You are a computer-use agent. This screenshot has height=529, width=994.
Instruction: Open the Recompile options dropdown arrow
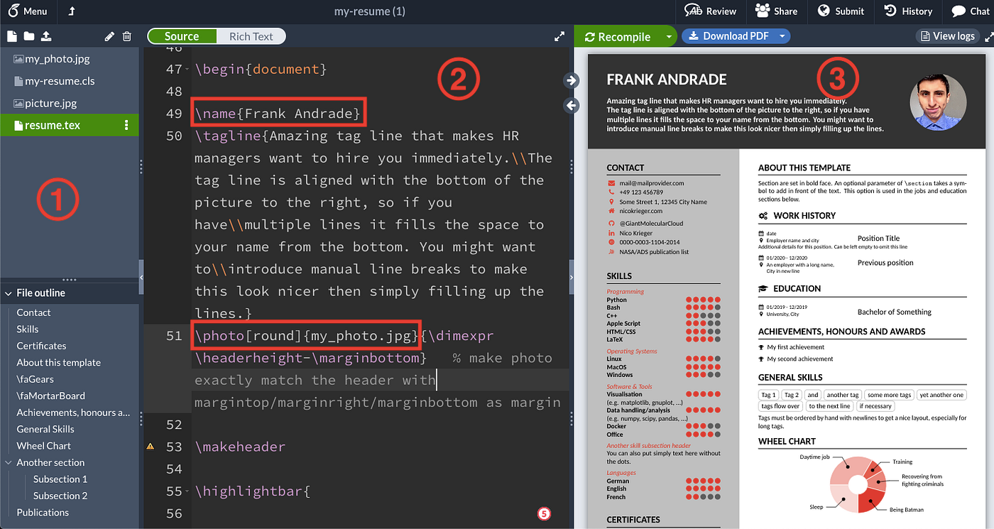[668, 36]
